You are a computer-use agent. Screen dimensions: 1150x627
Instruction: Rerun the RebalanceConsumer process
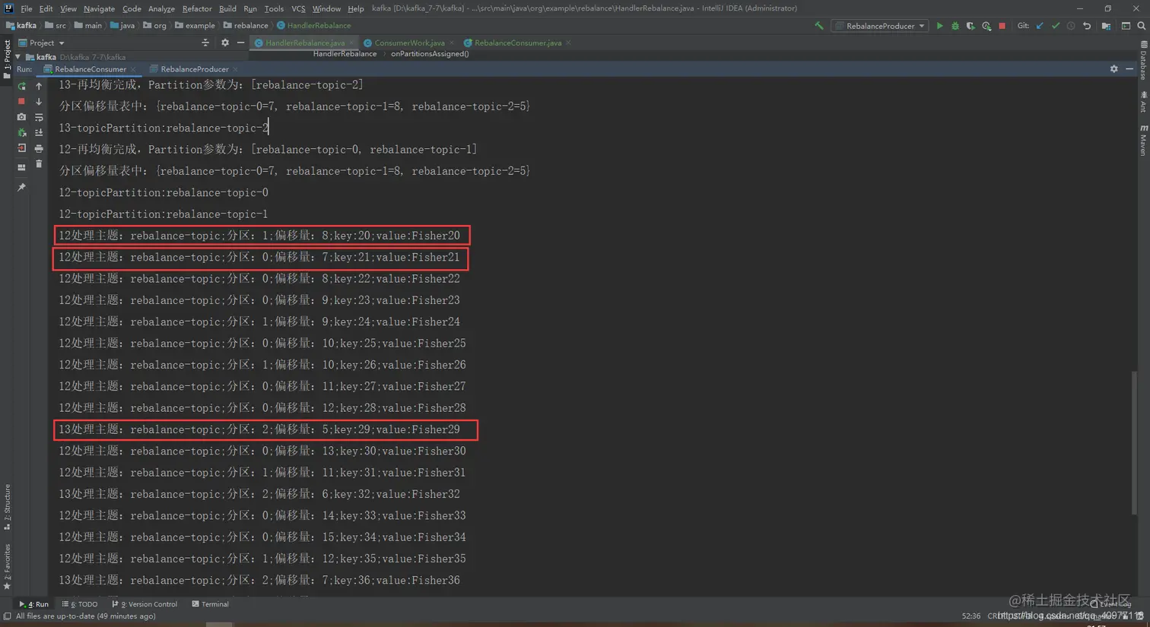(21, 86)
